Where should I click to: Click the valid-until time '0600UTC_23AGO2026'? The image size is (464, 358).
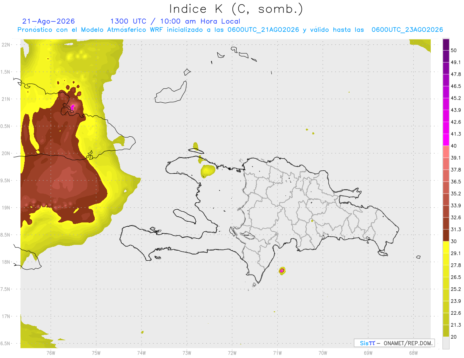[407, 30]
